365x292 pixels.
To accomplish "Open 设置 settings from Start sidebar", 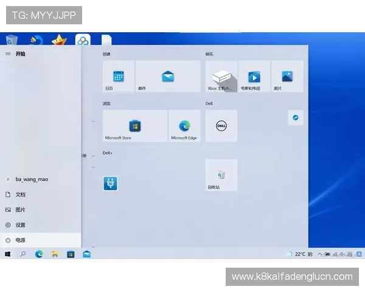I will (41, 225).
